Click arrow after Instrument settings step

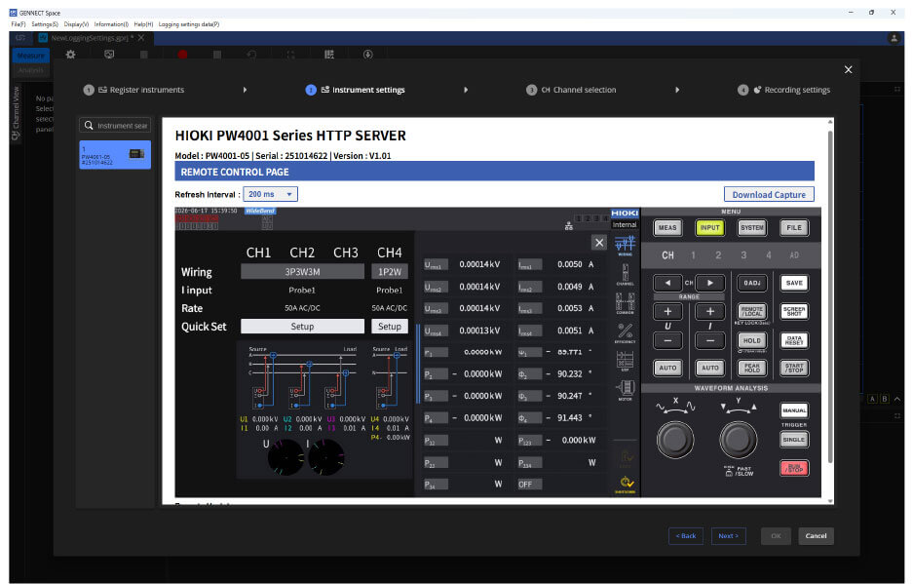(466, 90)
